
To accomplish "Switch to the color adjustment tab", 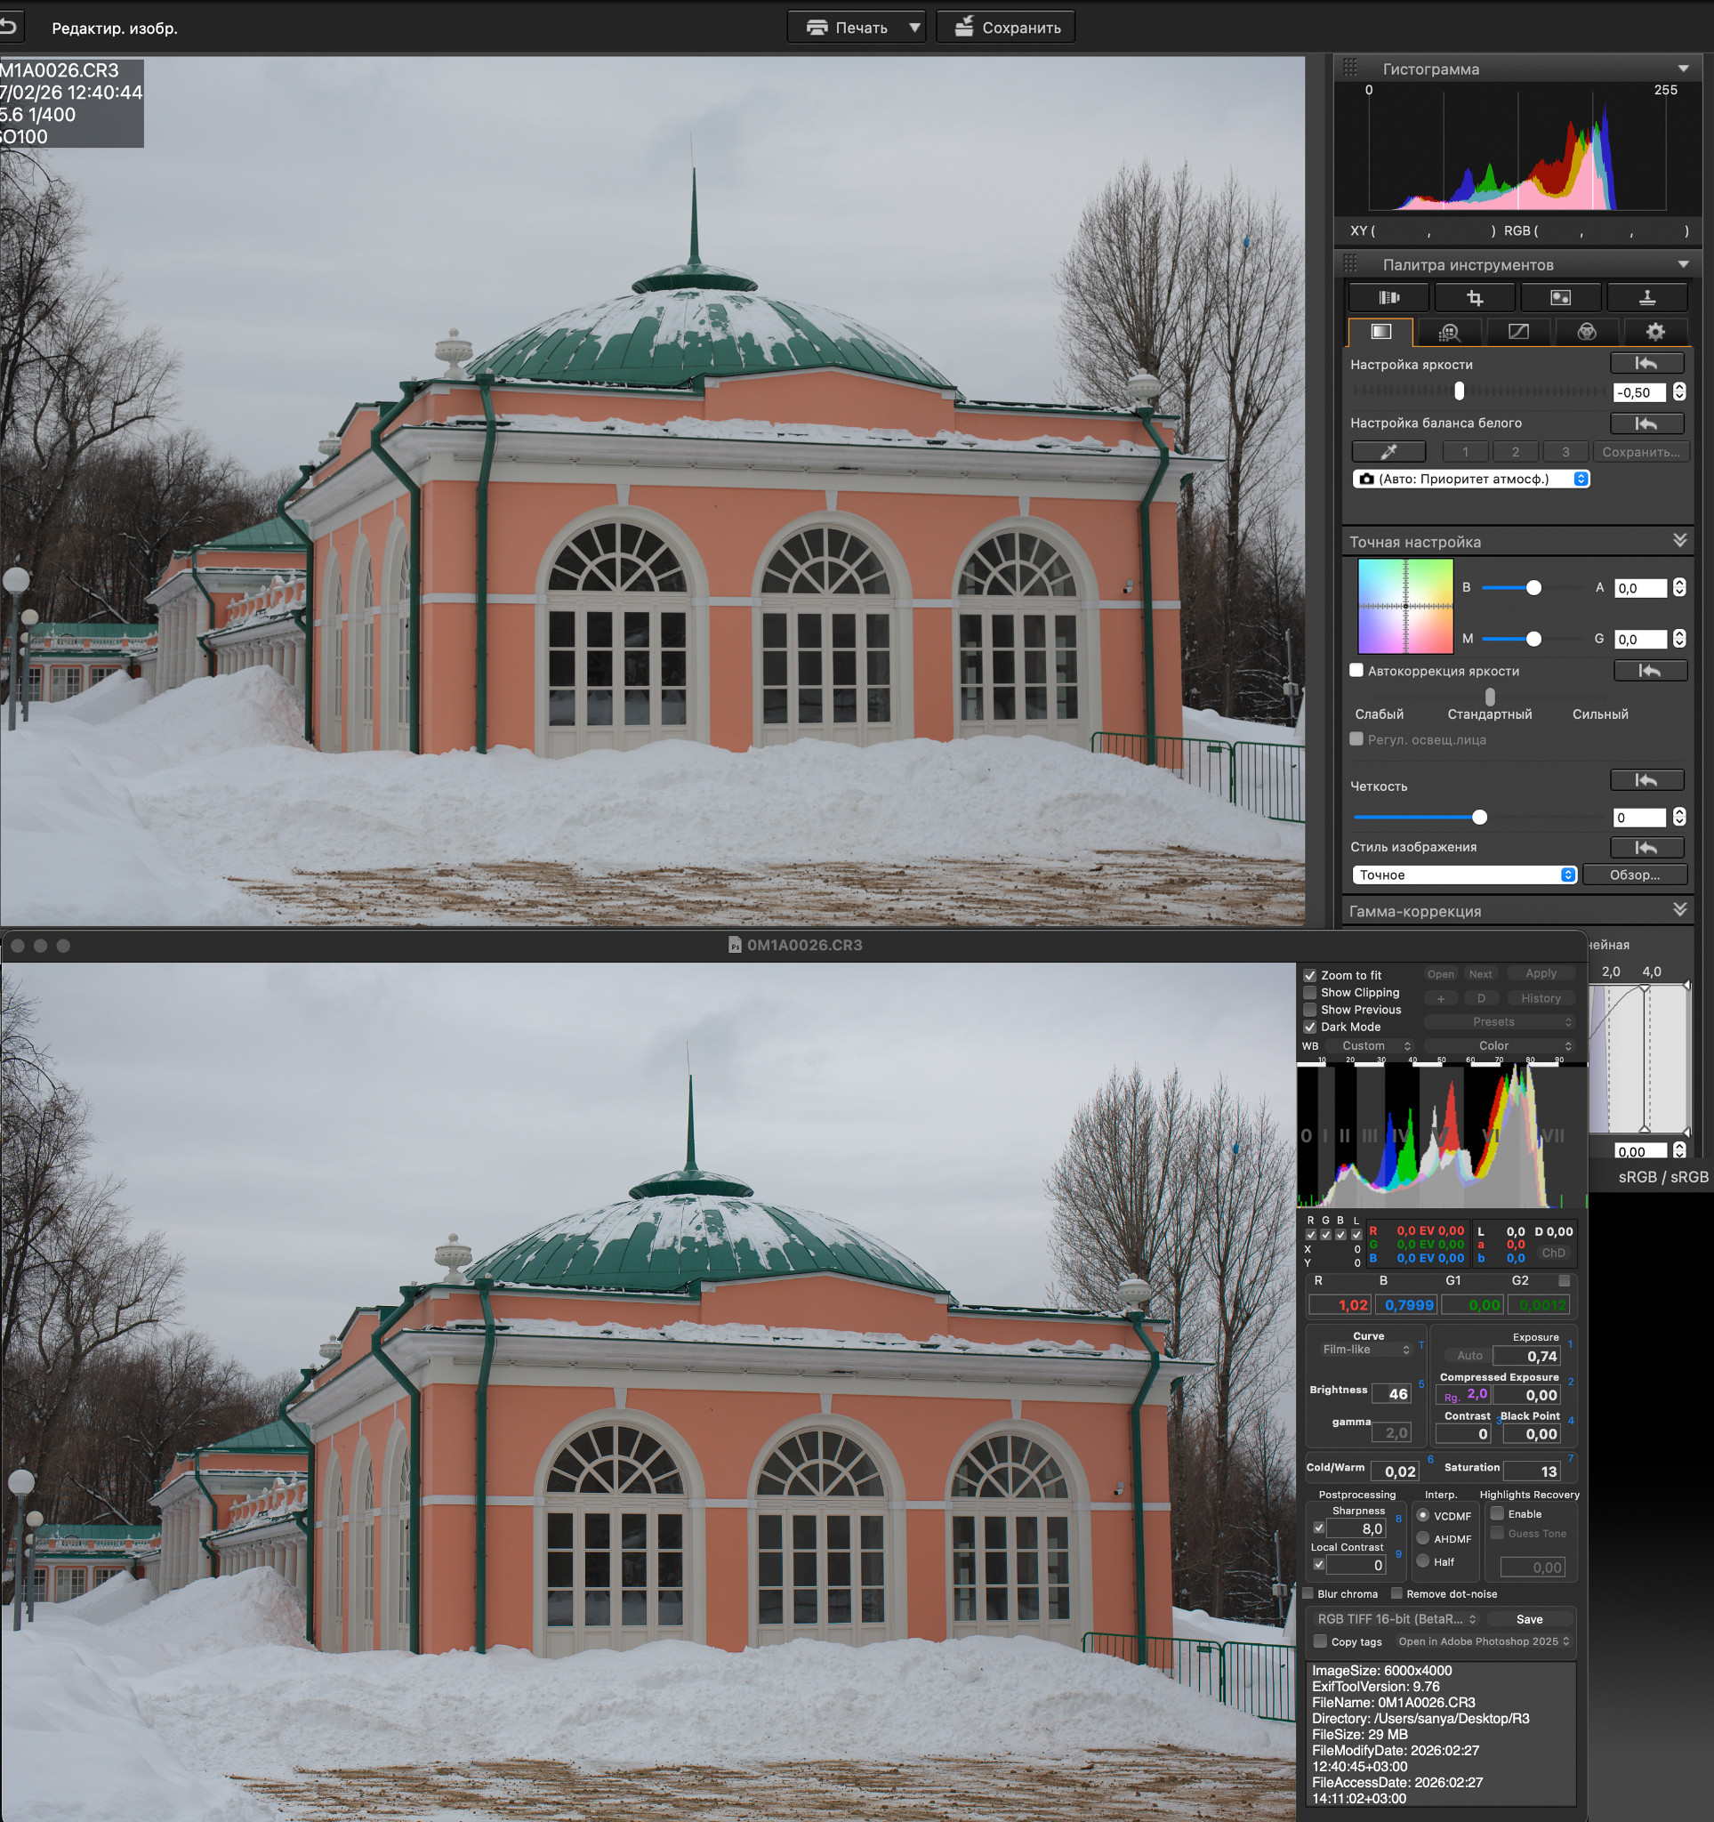I will pos(1586,332).
